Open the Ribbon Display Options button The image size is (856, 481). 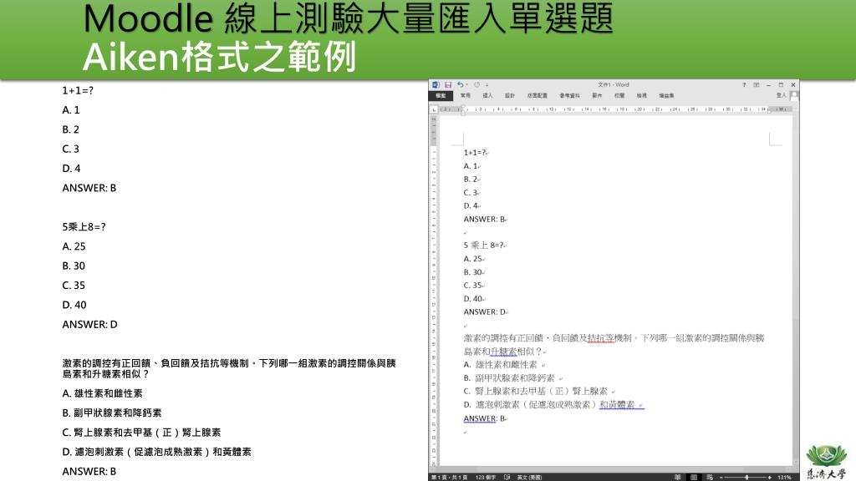756,85
